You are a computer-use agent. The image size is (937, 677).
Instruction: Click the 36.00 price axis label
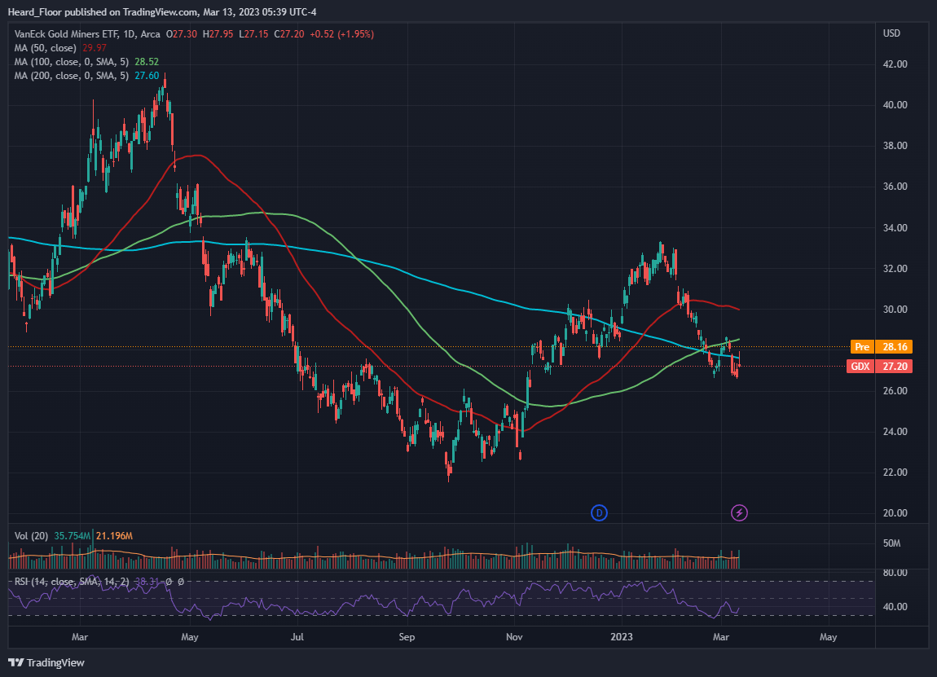pos(895,187)
